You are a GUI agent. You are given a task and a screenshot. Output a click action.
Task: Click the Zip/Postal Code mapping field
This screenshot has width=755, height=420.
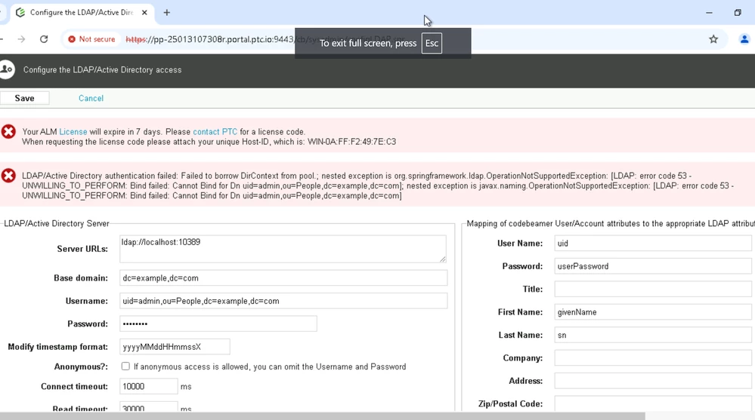click(x=653, y=403)
